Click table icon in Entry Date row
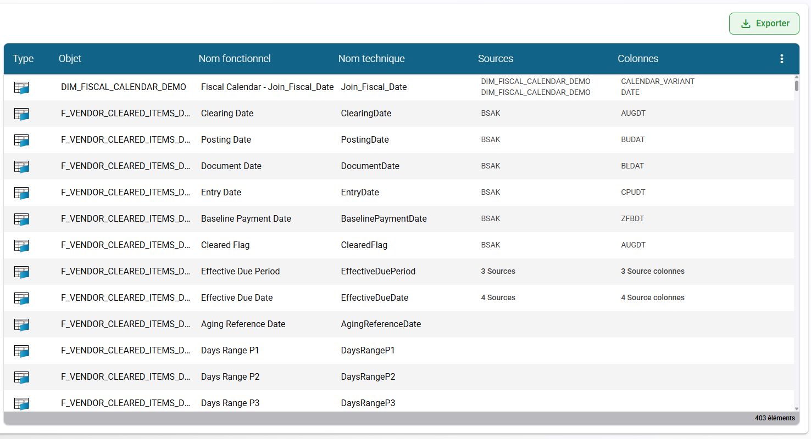Image resolution: width=811 pixels, height=439 pixels. (21, 193)
